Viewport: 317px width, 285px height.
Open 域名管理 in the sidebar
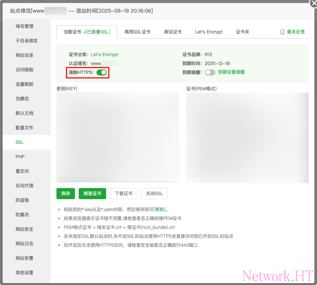coord(24,26)
